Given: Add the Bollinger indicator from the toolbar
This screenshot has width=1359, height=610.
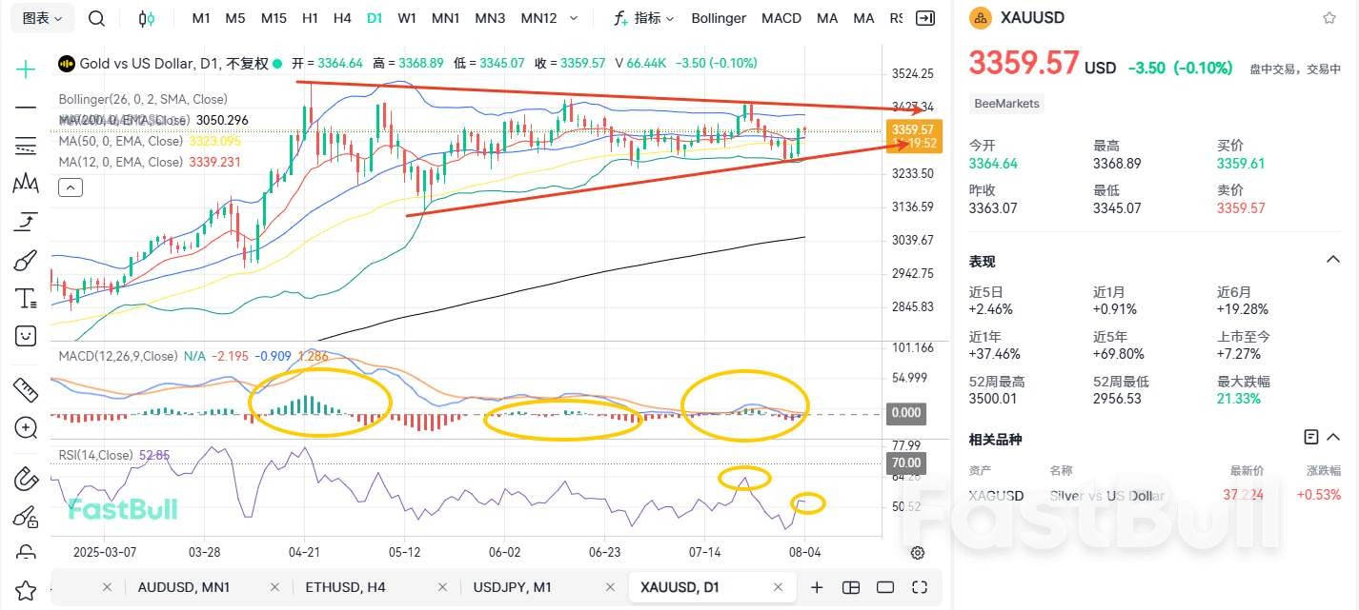Looking at the screenshot, I should [x=718, y=18].
